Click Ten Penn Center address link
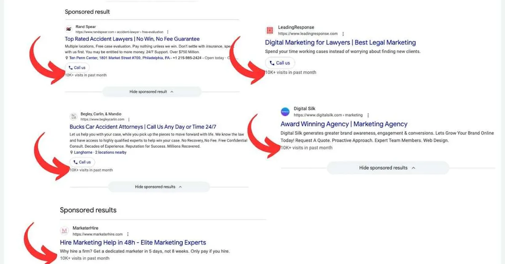Image resolution: width=505 pixels, height=264 pixels. coord(117,58)
